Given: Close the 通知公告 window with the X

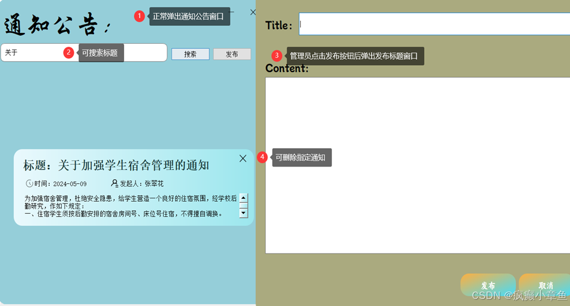Looking at the screenshot, I should [x=253, y=12].
